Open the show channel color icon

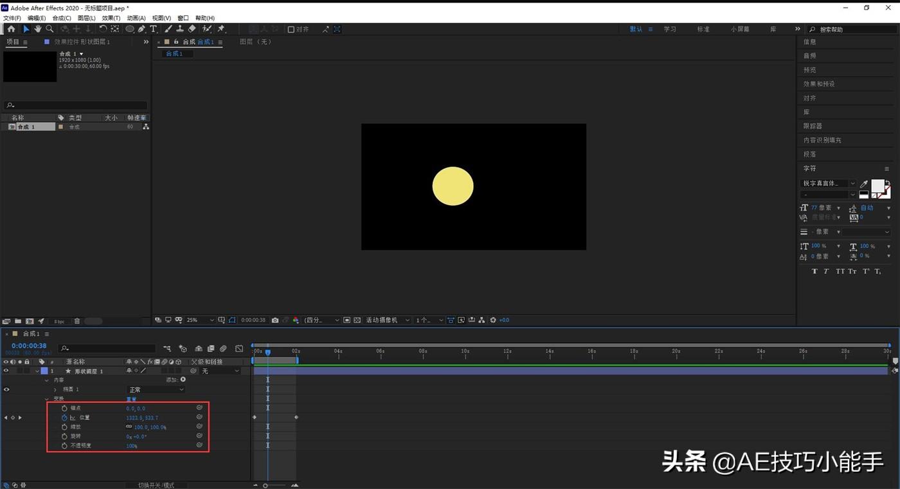296,320
